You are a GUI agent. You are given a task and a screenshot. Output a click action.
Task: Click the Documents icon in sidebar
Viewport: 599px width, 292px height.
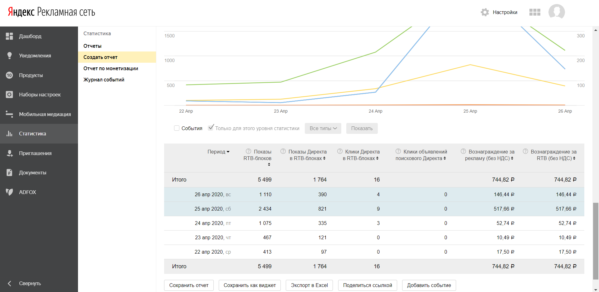click(x=9, y=173)
